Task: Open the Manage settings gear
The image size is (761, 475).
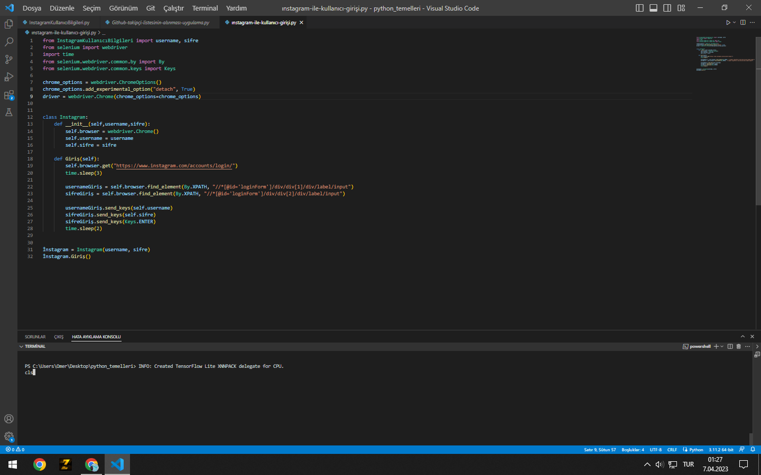Action: (8, 436)
